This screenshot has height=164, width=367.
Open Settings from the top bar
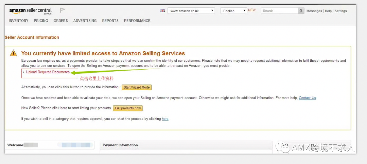[340, 11]
